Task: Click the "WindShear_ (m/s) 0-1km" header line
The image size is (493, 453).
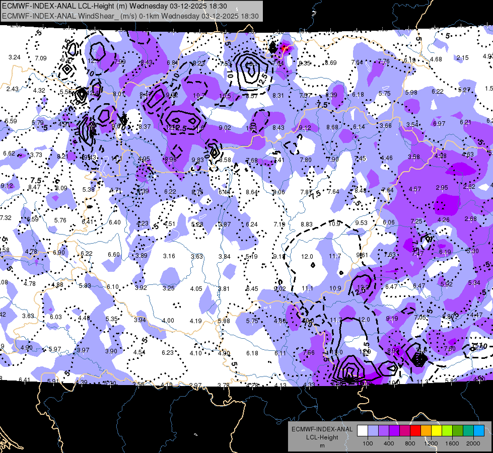Action: [130, 16]
